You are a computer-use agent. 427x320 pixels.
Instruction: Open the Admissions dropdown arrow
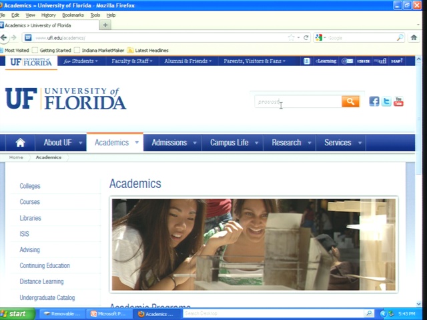pos(195,143)
